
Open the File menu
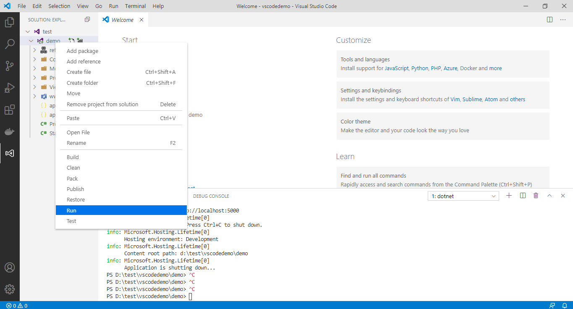click(22, 6)
